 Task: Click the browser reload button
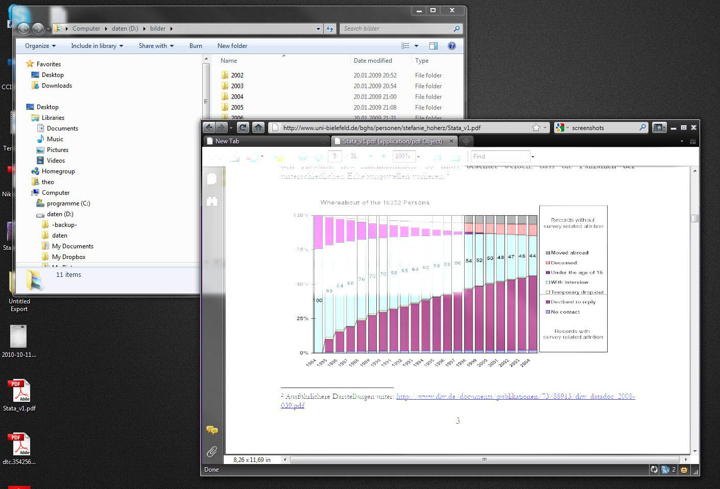tap(243, 127)
